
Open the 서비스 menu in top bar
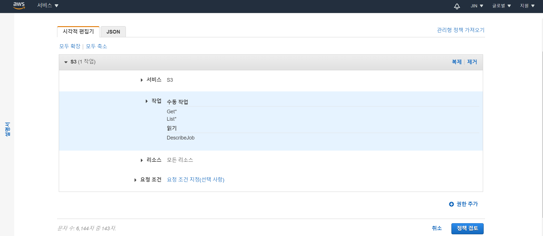48,5
